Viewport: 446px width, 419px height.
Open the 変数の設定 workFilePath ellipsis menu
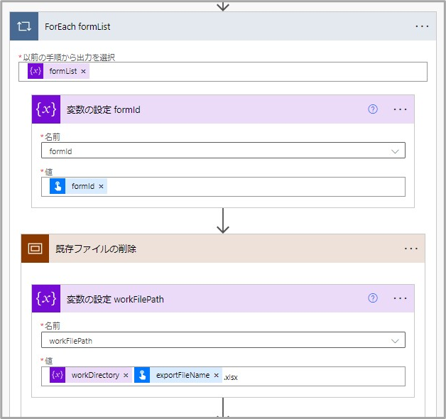[x=400, y=298]
